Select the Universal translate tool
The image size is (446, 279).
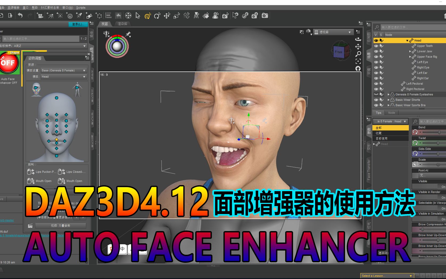tap(147, 16)
